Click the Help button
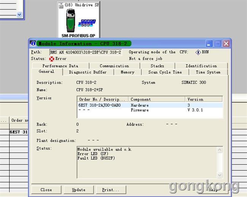 (213, 190)
